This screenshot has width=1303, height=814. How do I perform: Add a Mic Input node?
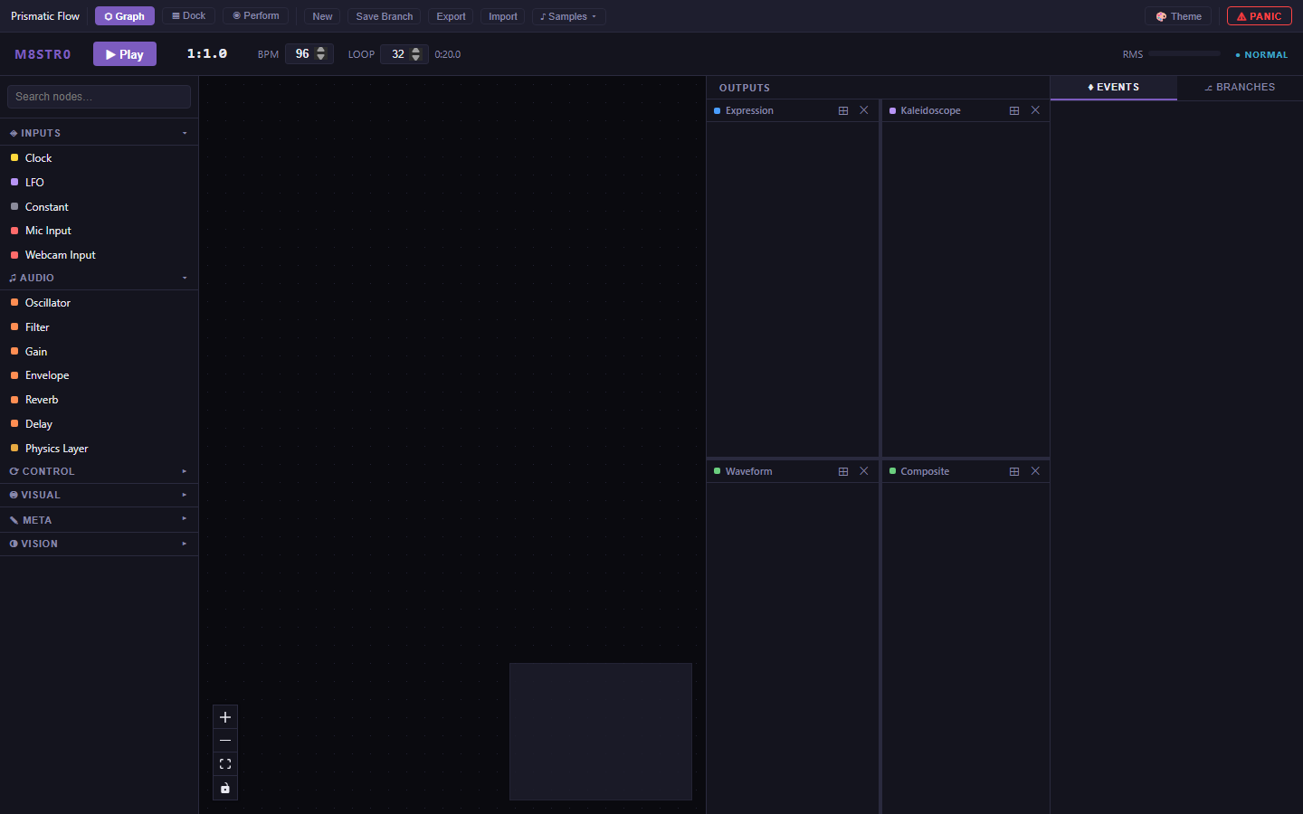99,231
